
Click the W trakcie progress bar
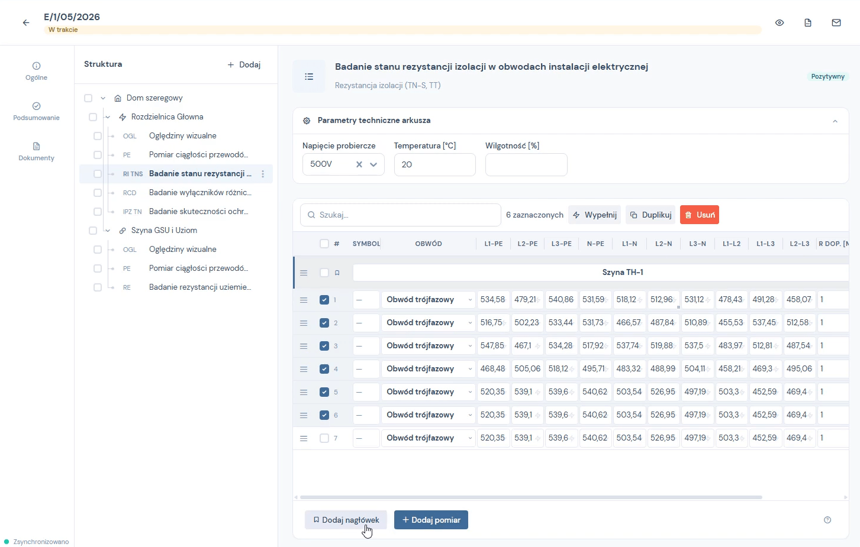point(402,30)
